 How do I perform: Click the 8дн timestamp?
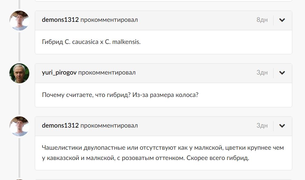(x=262, y=20)
